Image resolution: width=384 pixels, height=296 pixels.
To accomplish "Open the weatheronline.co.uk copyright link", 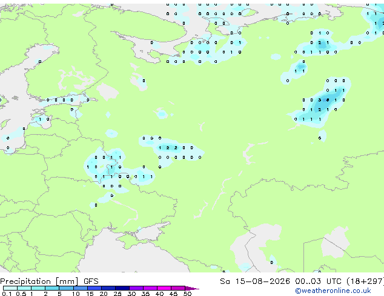I will 333,291.
